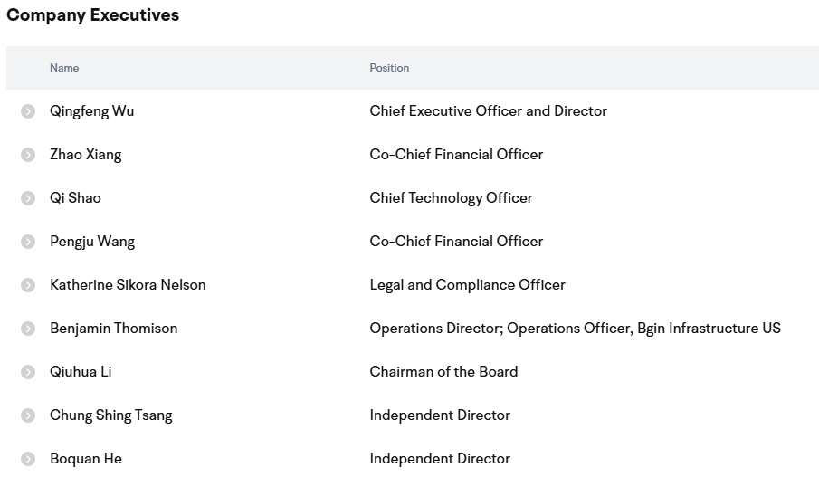The height and width of the screenshot is (487, 819).
Task: Click the Company Executives heading
Action: 92,15
